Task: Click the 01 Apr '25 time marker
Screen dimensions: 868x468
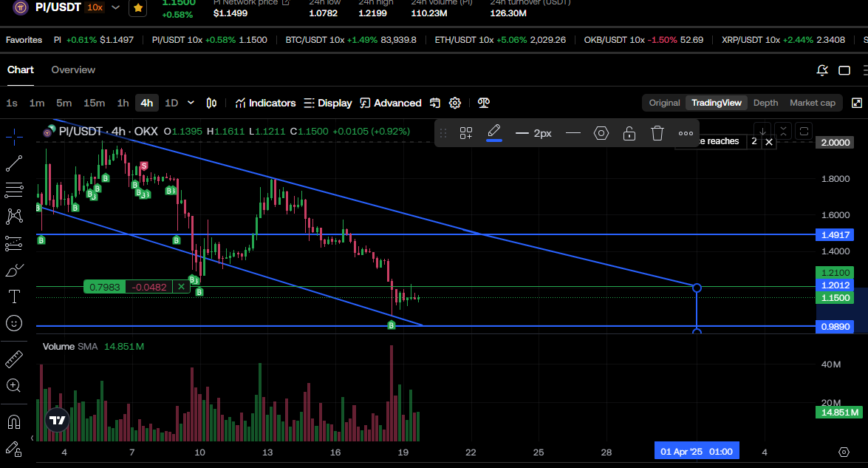Action: pos(697,452)
